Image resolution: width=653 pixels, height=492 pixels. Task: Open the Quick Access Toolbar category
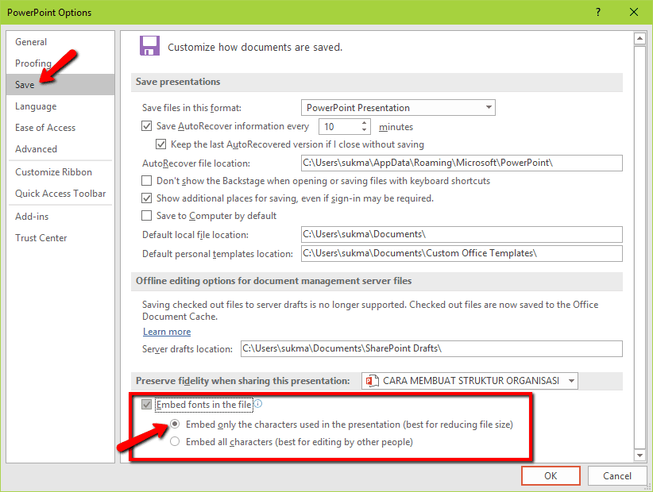click(x=60, y=194)
